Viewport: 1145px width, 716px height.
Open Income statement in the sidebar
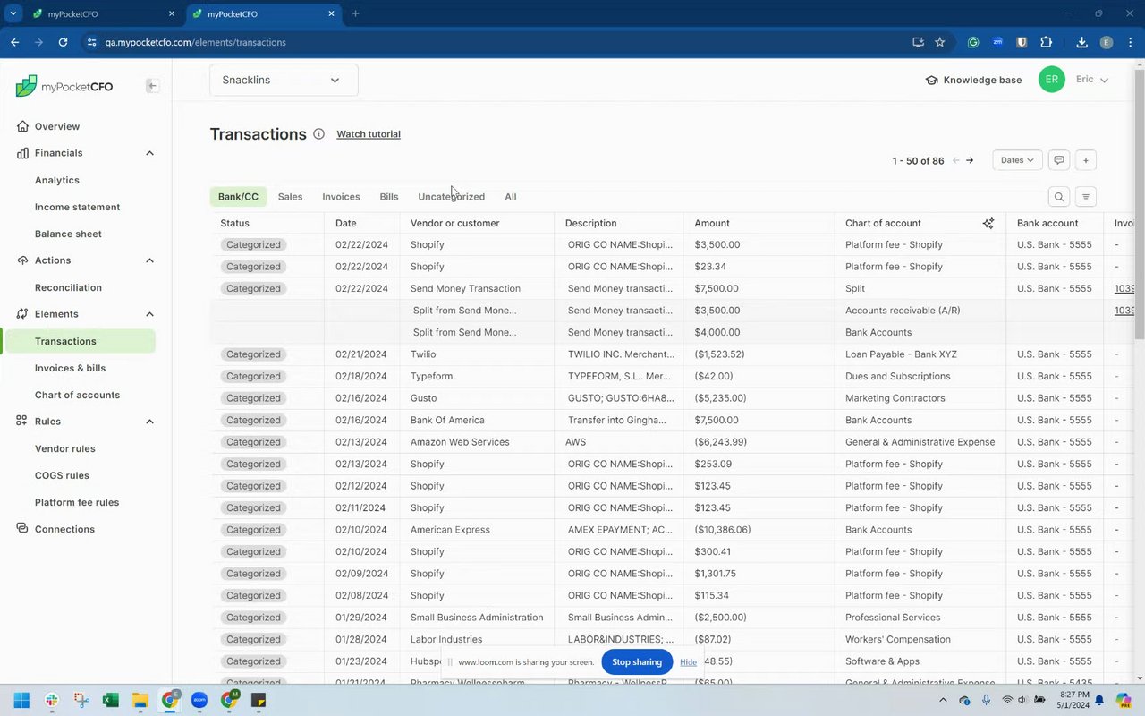click(77, 207)
